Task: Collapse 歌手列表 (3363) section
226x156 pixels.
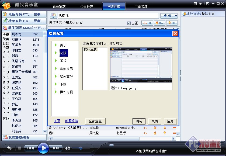Action: tap(24, 27)
